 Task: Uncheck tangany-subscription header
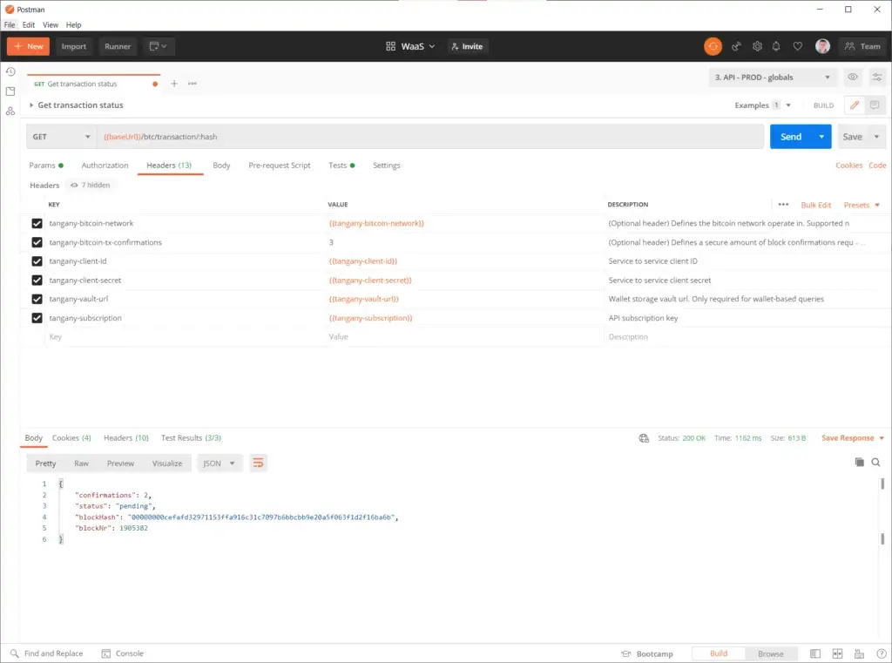pyautogui.click(x=37, y=318)
